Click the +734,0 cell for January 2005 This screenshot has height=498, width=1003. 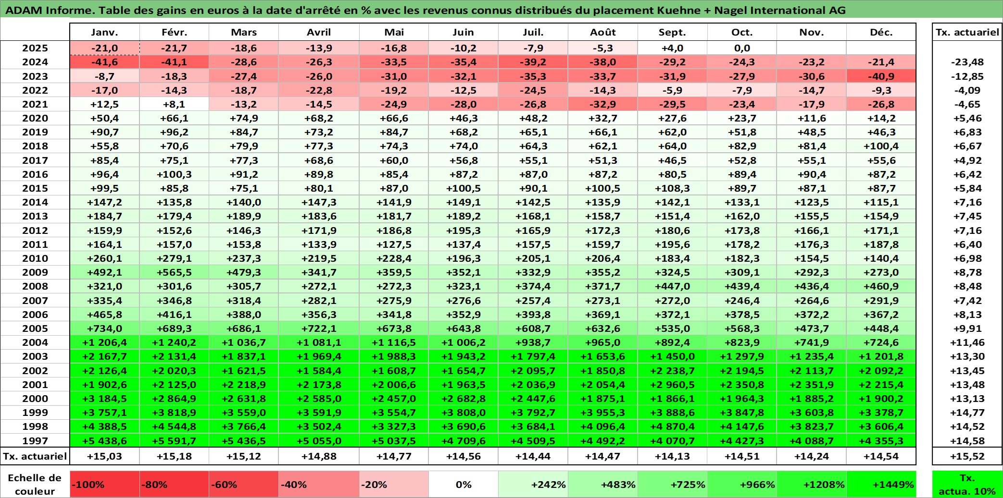pos(104,328)
